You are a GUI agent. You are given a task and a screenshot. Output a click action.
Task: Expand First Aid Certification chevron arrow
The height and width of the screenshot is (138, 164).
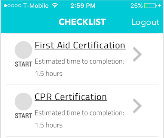coord(137,54)
